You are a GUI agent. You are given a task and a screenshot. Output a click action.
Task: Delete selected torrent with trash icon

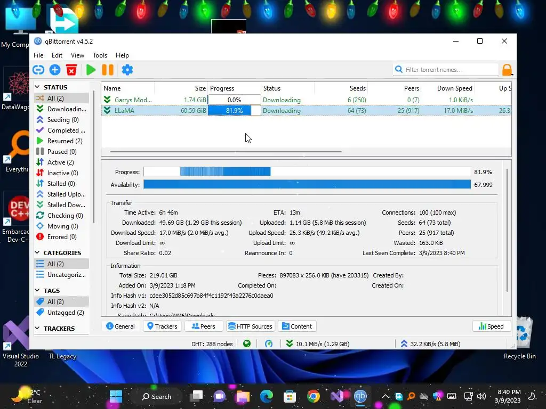click(x=71, y=70)
